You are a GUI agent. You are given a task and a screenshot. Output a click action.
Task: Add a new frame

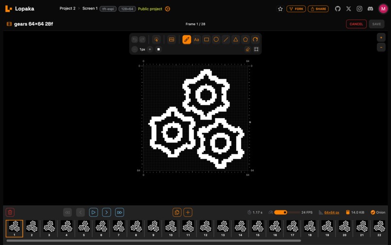pos(188,212)
